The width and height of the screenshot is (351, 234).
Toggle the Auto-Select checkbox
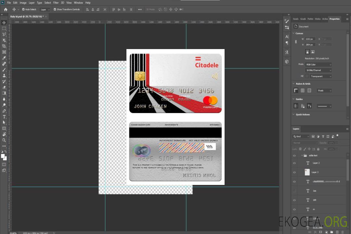pos(23,9)
